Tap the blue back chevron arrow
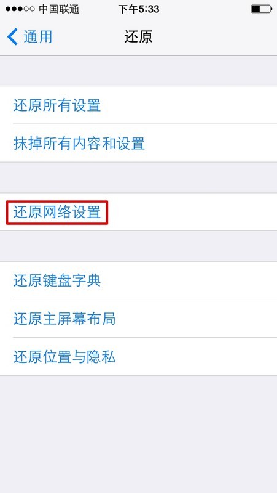This screenshot has height=493, width=277. (12, 37)
